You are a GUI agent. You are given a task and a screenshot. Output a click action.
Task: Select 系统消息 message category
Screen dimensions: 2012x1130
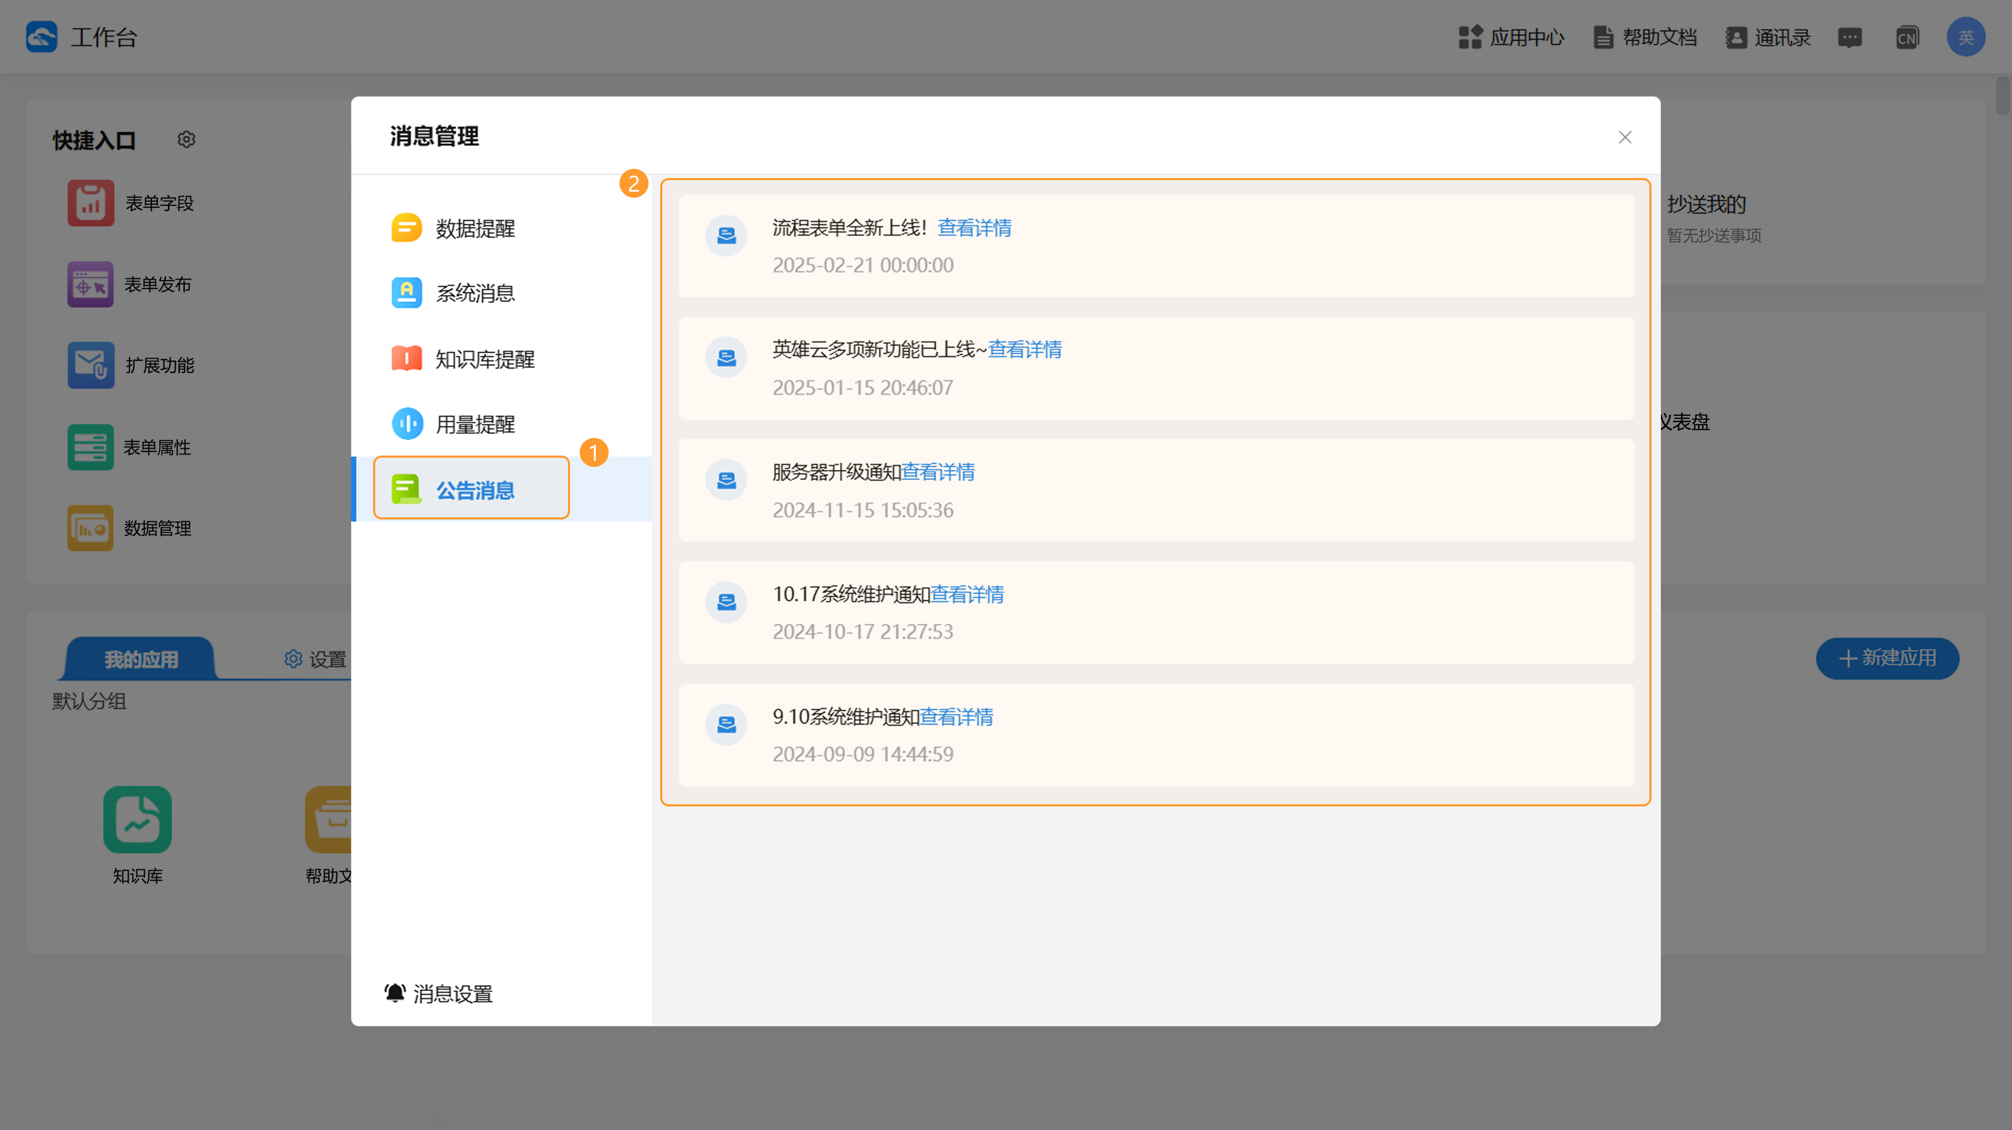pyautogui.click(x=501, y=293)
